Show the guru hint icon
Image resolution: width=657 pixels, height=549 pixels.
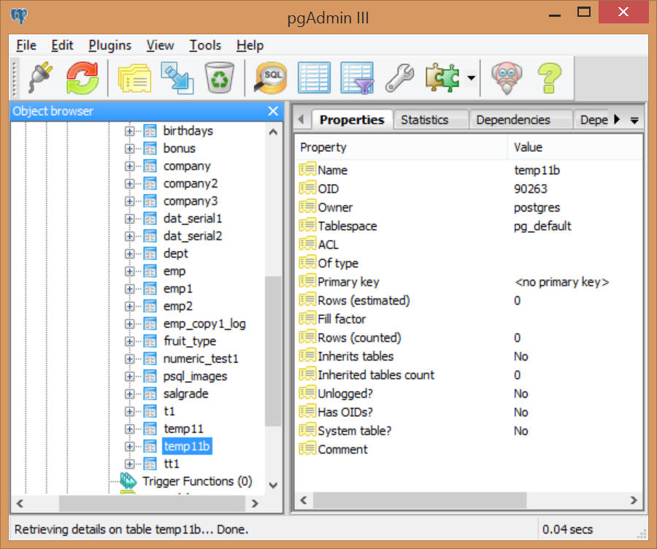(x=507, y=78)
